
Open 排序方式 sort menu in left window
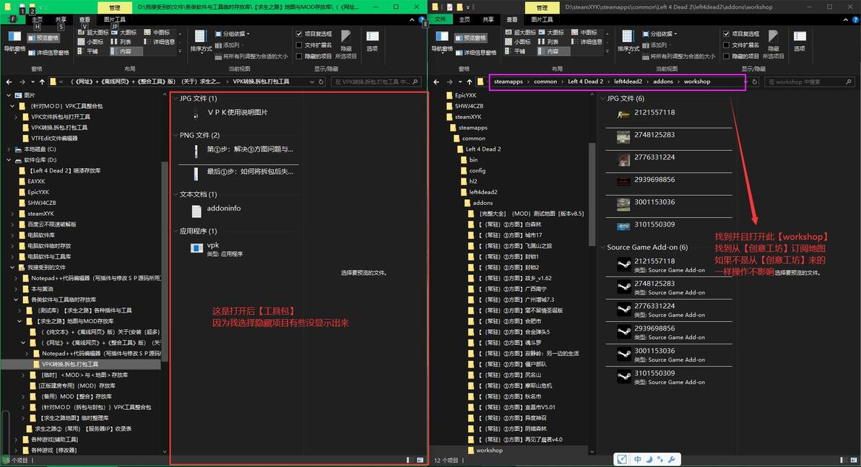pyautogui.click(x=201, y=42)
